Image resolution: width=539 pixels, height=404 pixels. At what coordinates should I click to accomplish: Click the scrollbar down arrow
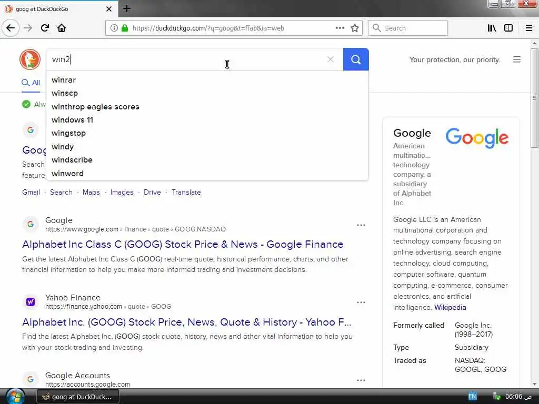click(534, 384)
